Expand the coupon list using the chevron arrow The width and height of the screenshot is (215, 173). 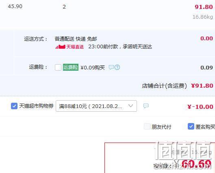[x=130, y=106]
